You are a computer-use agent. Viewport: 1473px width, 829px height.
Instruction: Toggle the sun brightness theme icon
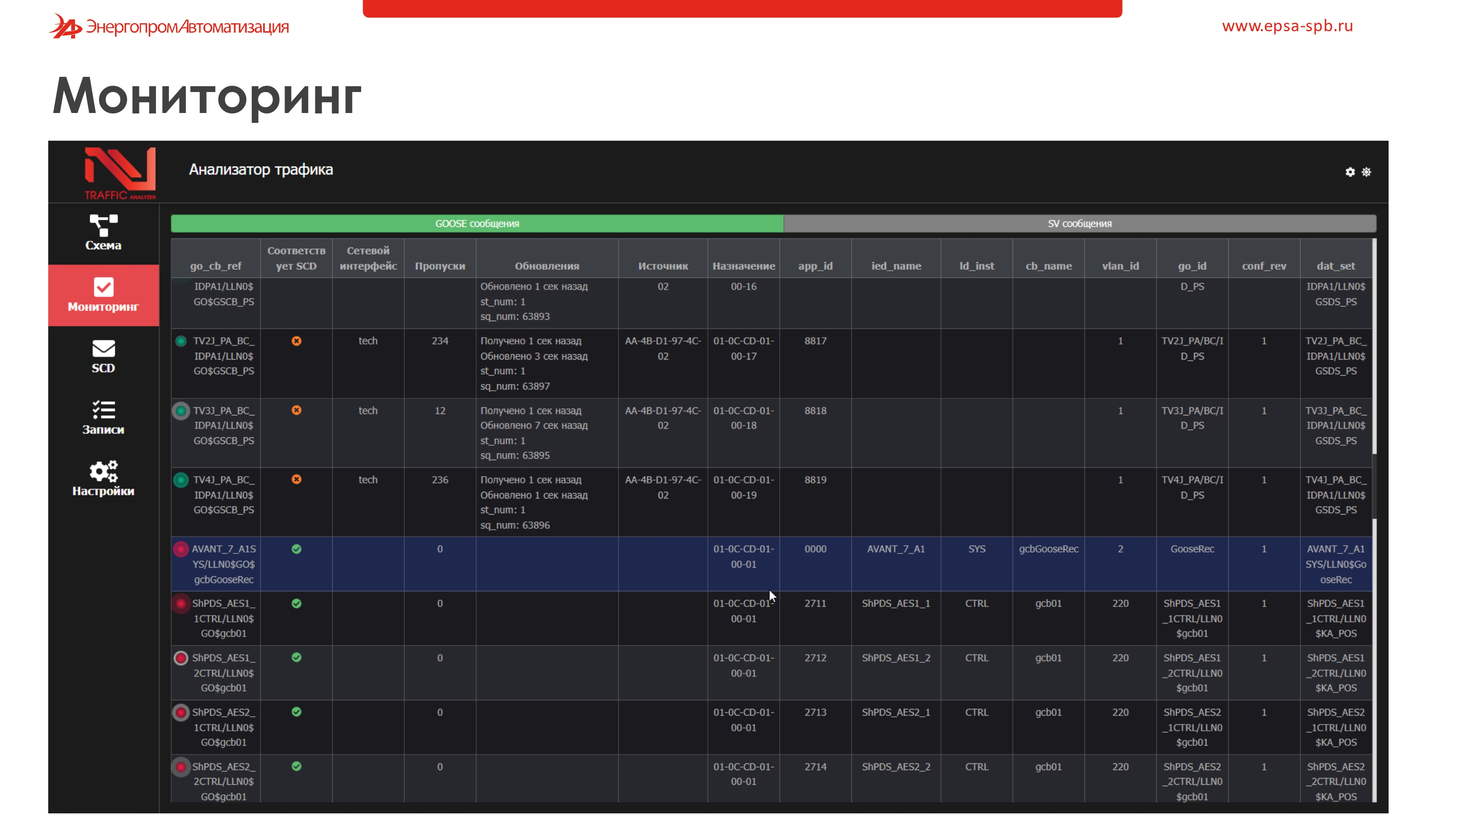coord(1366,172)
